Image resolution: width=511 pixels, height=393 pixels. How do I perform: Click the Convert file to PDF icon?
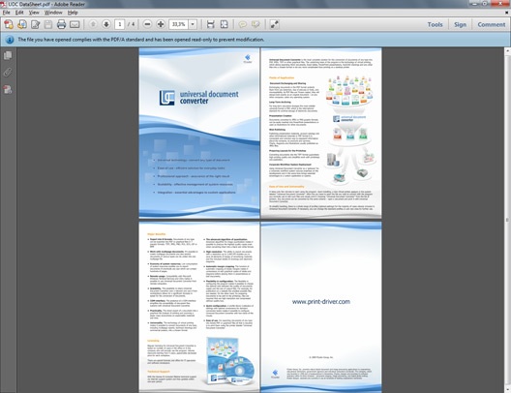(x=22, y=24)
